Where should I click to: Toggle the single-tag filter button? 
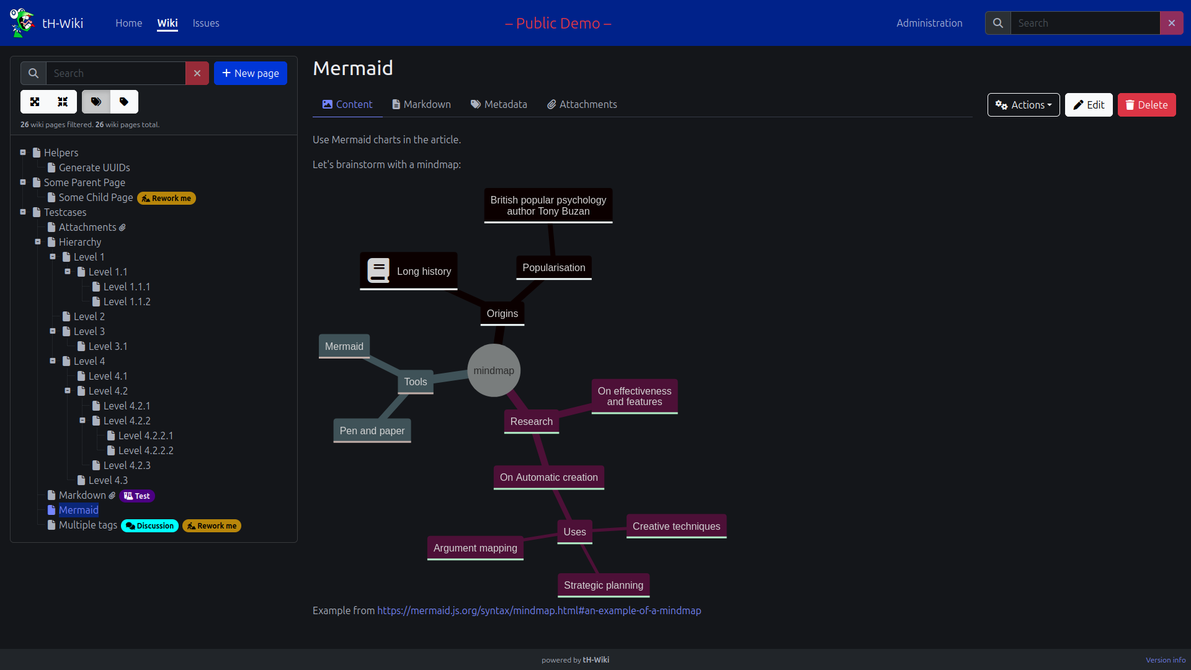pos(124,102)
